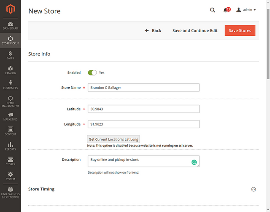Click Get Current Location's Lat Long
270x212 pixels.
[113, 139]
